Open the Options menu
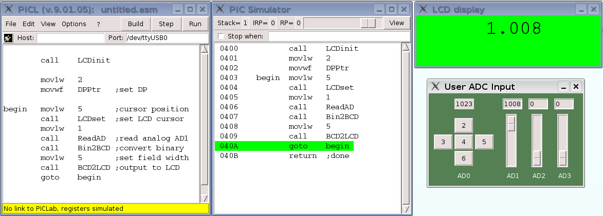This screenshot has width=603, height=216. tap(74, 24)
